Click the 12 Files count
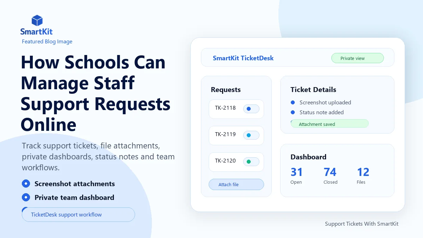This screenshot has width=423, height=238. (363, 172)
